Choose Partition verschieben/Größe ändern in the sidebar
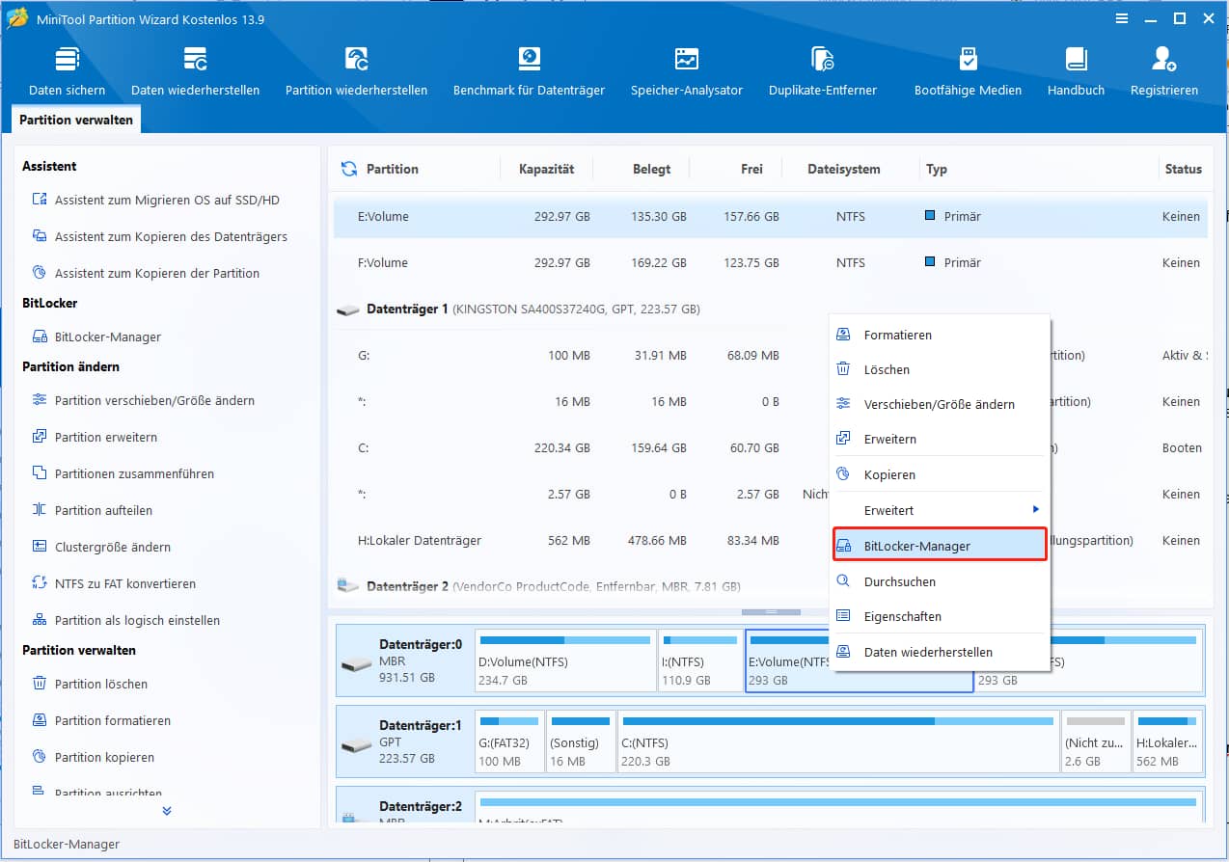Viewport: 1229px width, 862px height. point(144,400)
